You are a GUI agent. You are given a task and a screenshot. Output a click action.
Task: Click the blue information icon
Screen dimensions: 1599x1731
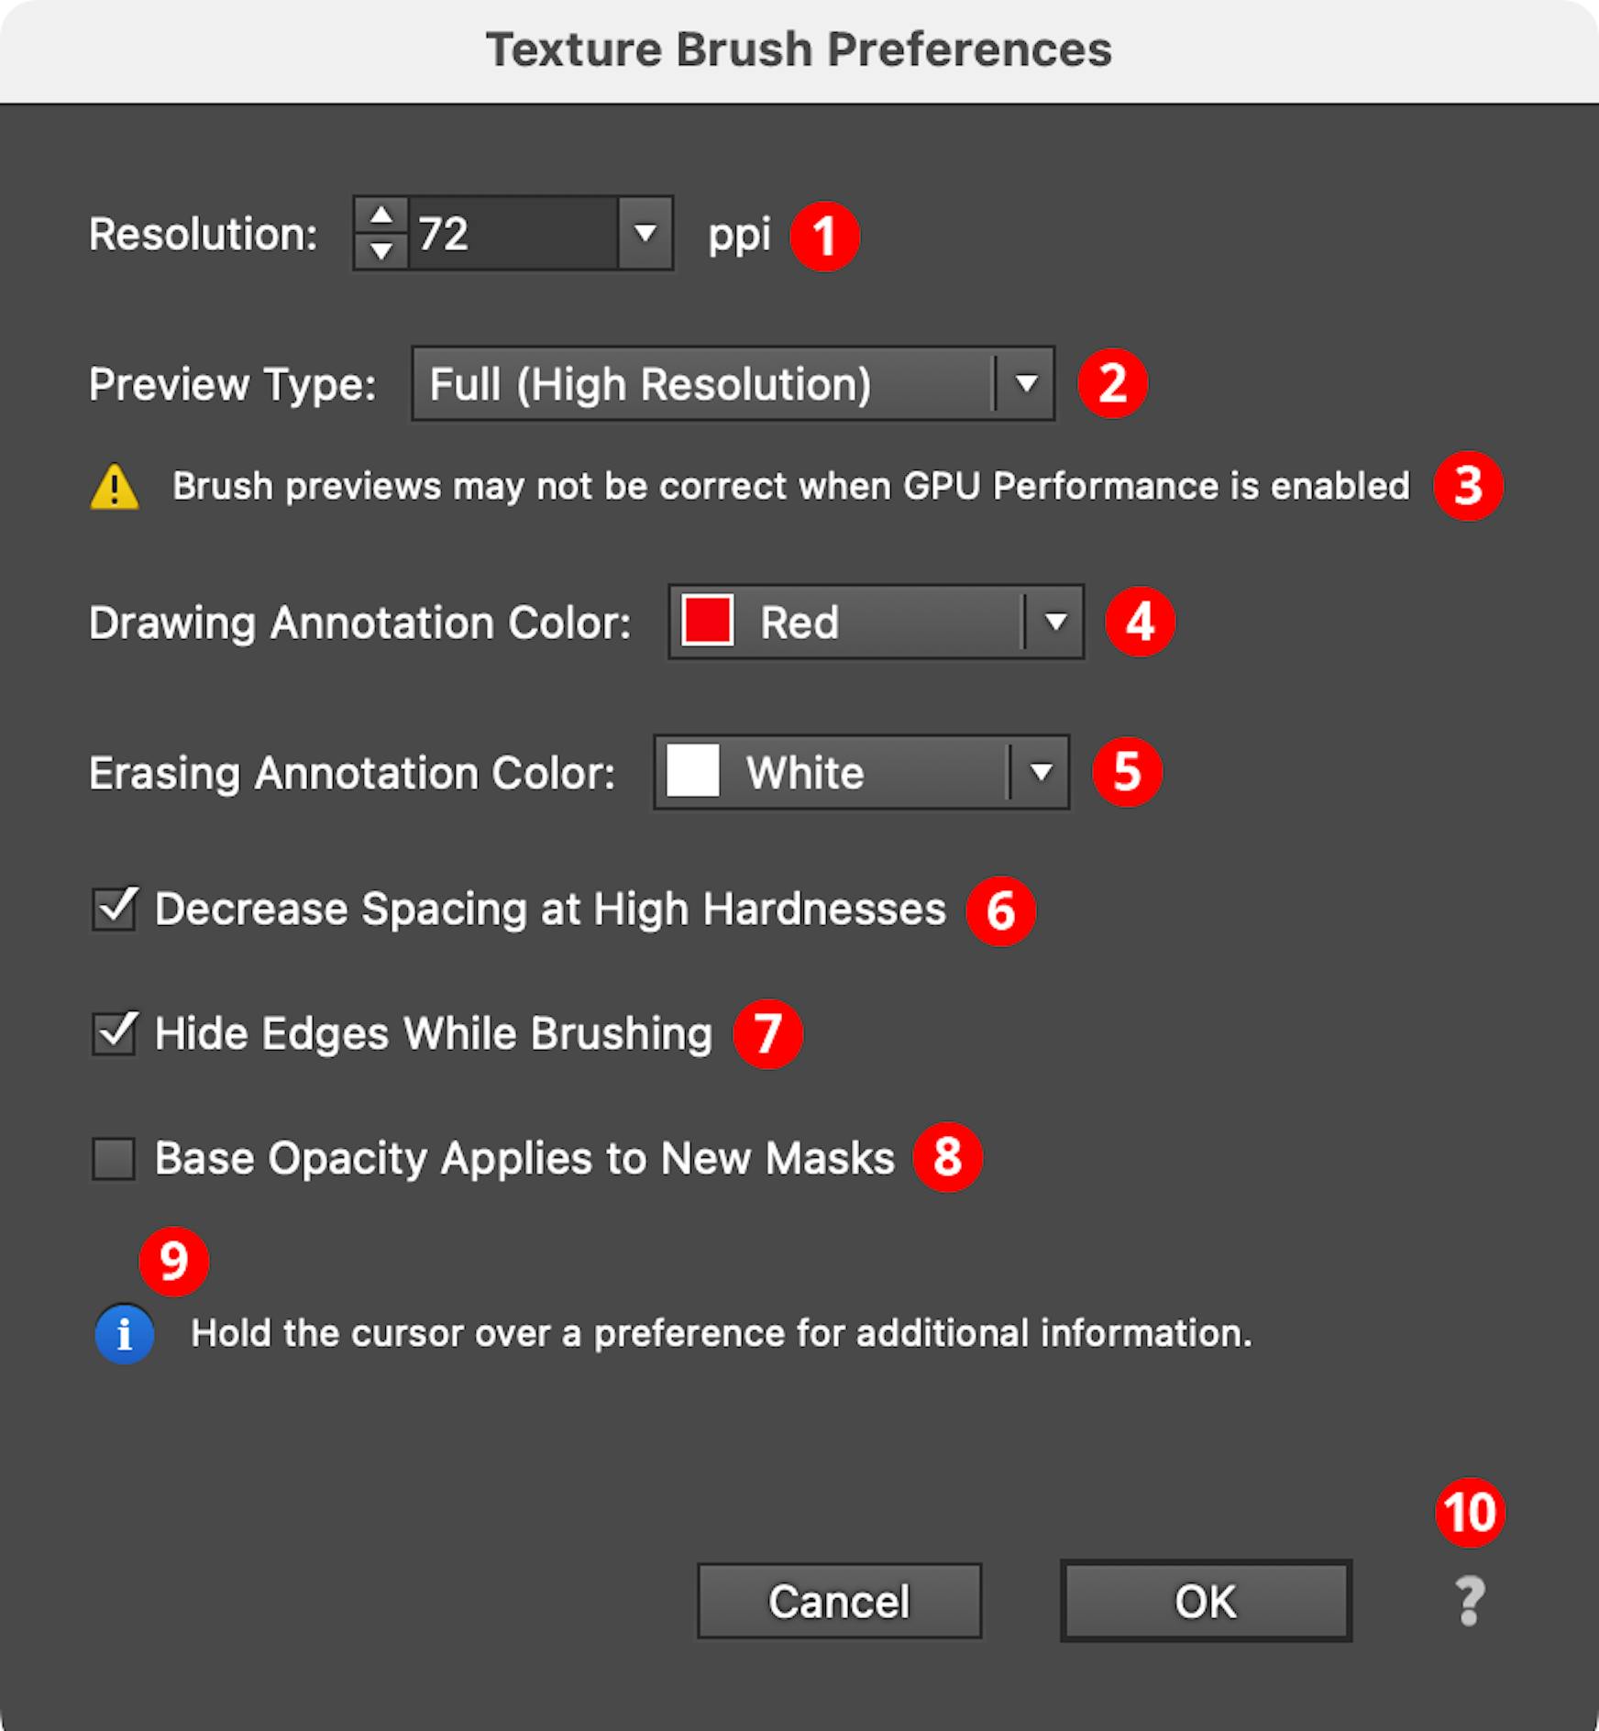coord(124,1334)
